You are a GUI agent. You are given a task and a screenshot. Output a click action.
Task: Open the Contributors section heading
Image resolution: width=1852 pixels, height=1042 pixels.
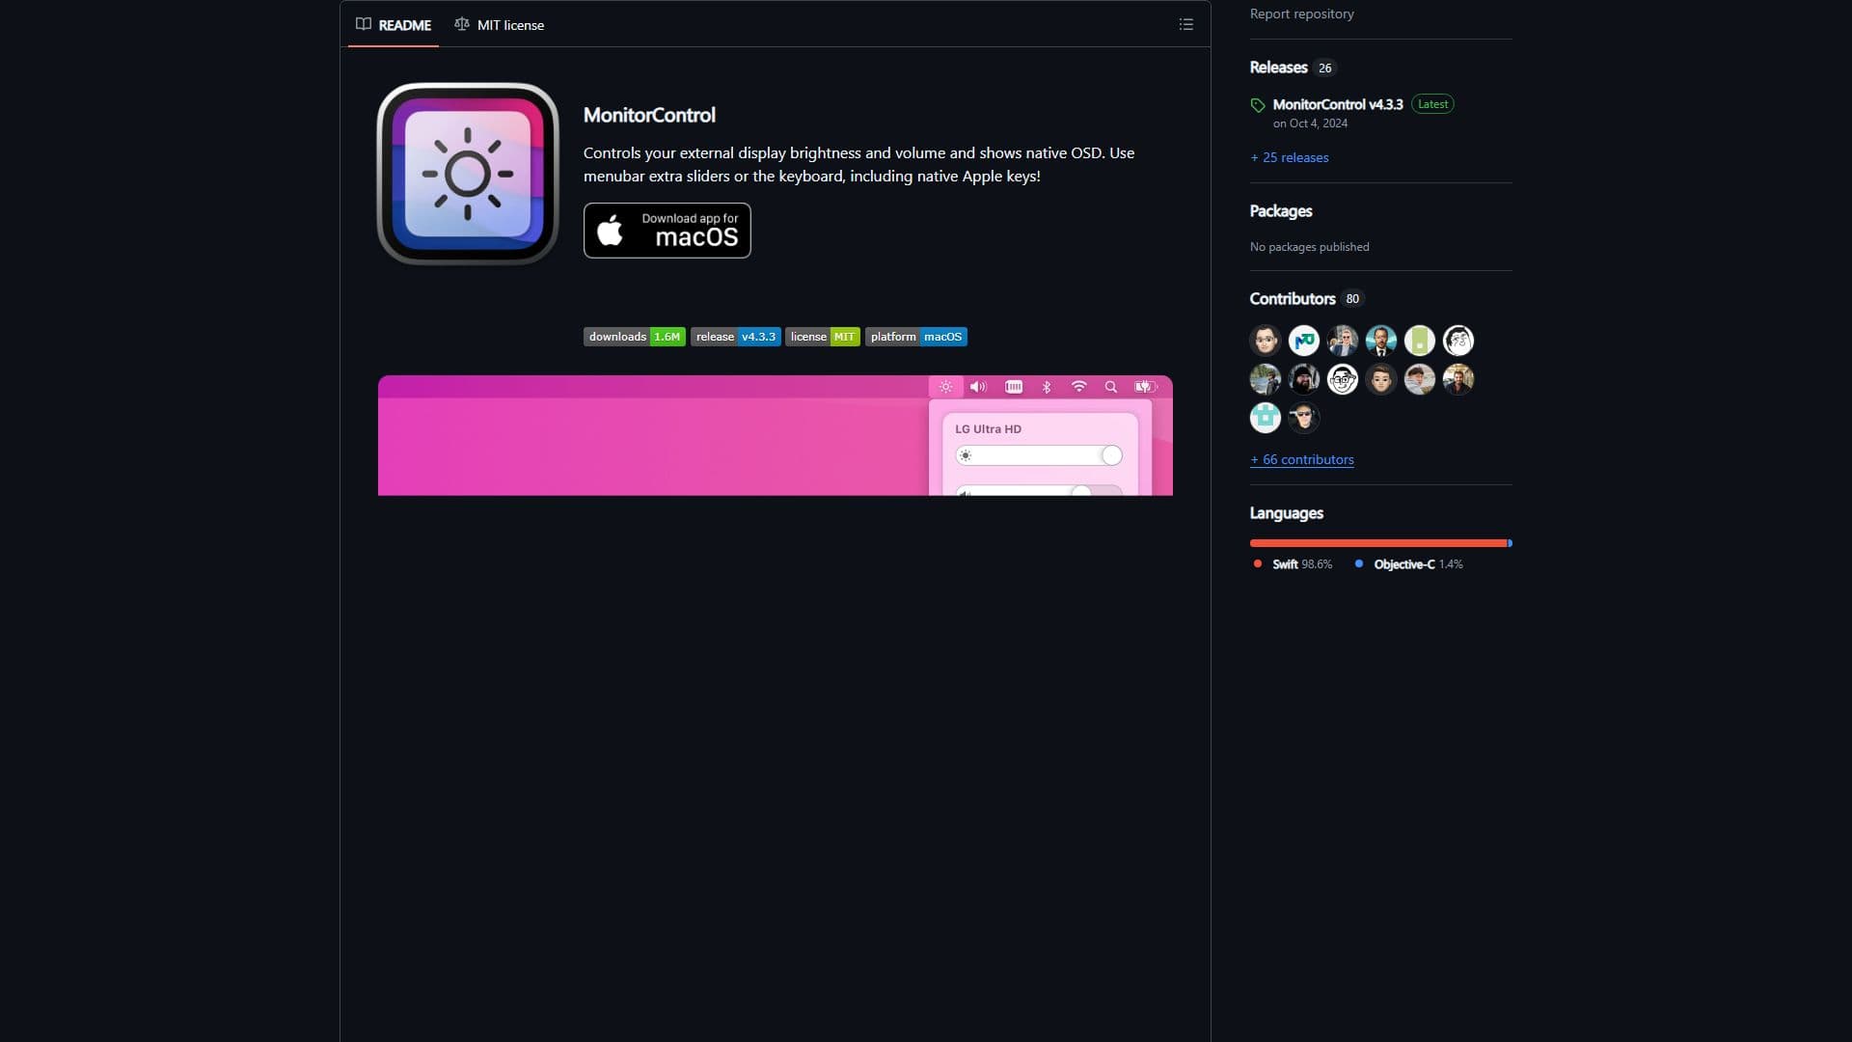pyautogui.click(x=1293, y=299)
